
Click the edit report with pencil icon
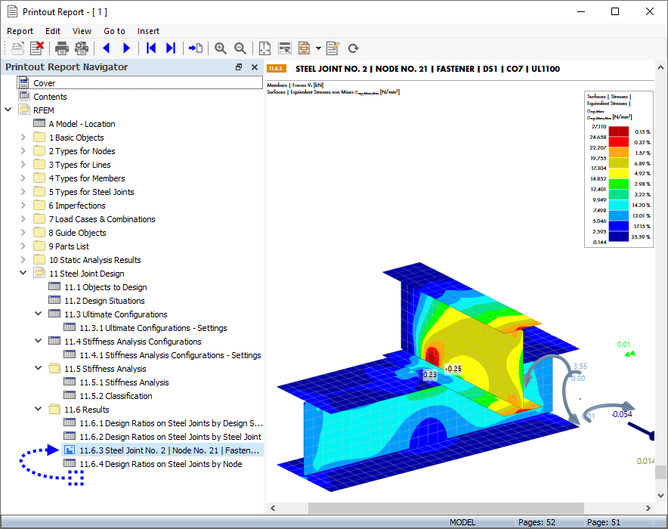point(332,48)
